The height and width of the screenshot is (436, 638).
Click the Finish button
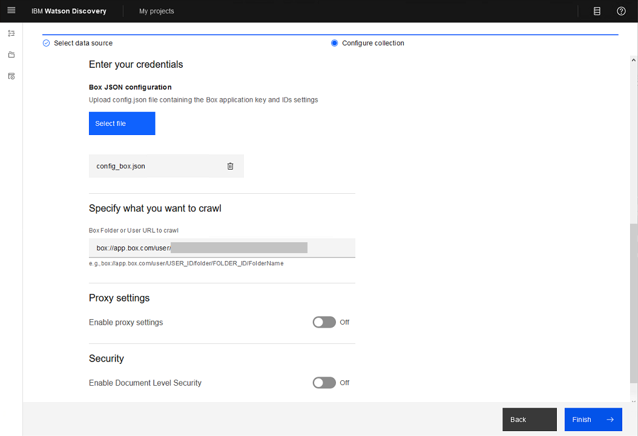coord(593,419)
